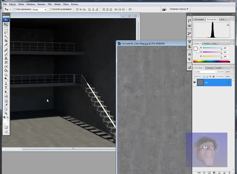Image resolution: width=237 pixels, height=174 pixels.
Task: Open the Plik menu
Action: pyautogui.click(x=5, y=4)
